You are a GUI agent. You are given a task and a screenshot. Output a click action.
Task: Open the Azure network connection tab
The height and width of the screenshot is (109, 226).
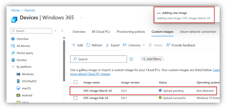tap(198, 32)
